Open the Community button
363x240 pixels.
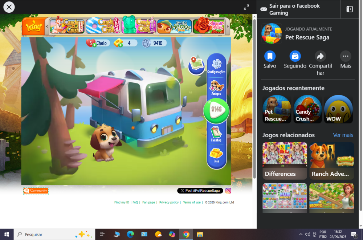[x=36, y=191]
